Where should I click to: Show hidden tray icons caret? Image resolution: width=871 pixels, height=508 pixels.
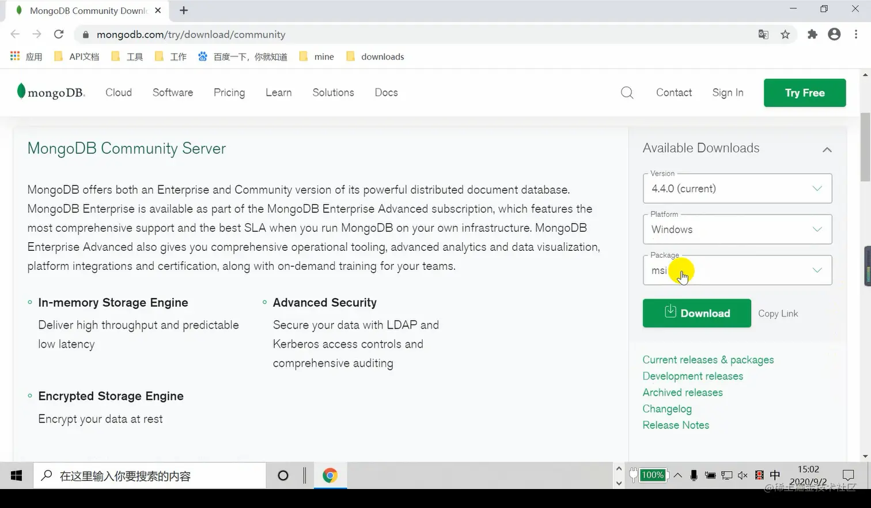(678, 475)
